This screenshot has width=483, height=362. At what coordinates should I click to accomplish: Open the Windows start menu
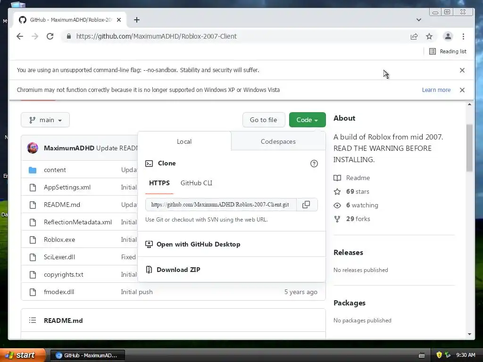coord(22,355)
